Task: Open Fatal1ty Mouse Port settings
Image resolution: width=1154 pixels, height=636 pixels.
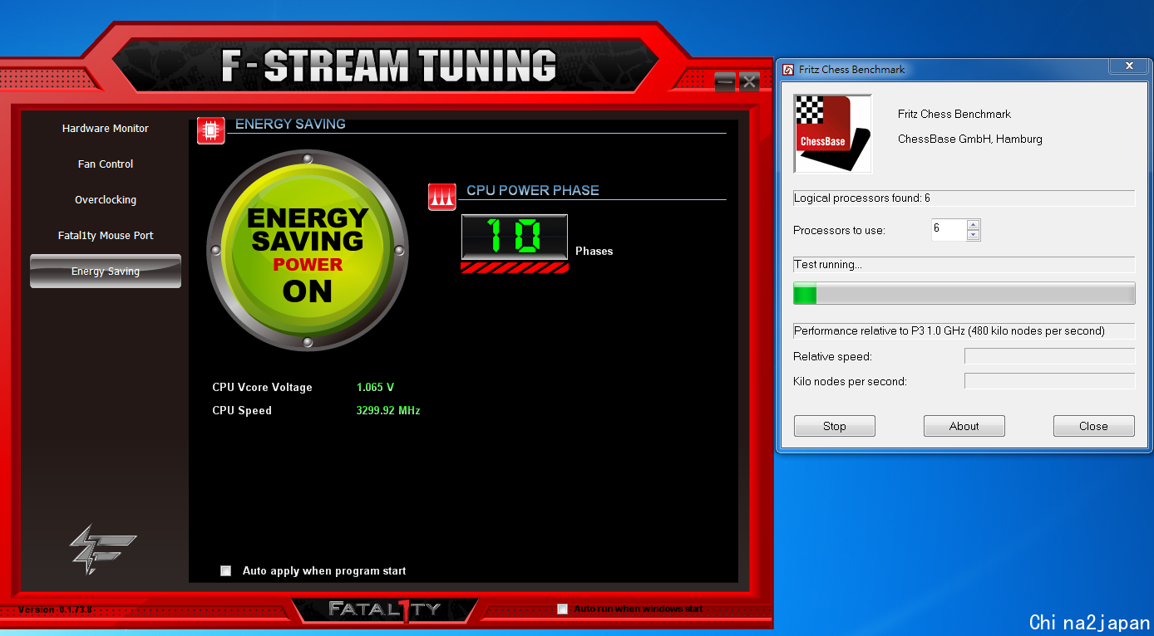Action: pos(106,236)
